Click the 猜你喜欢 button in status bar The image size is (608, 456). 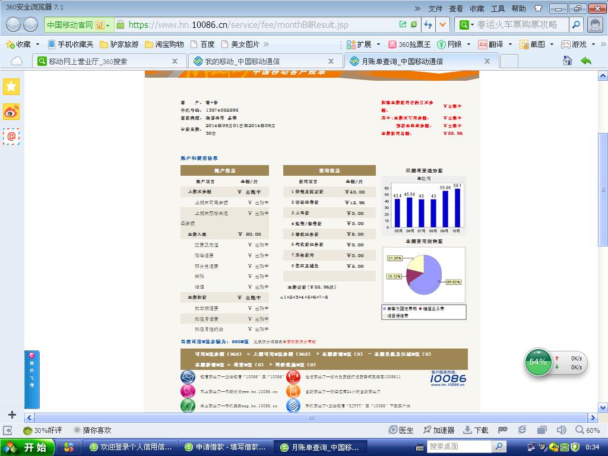point(92,430)
